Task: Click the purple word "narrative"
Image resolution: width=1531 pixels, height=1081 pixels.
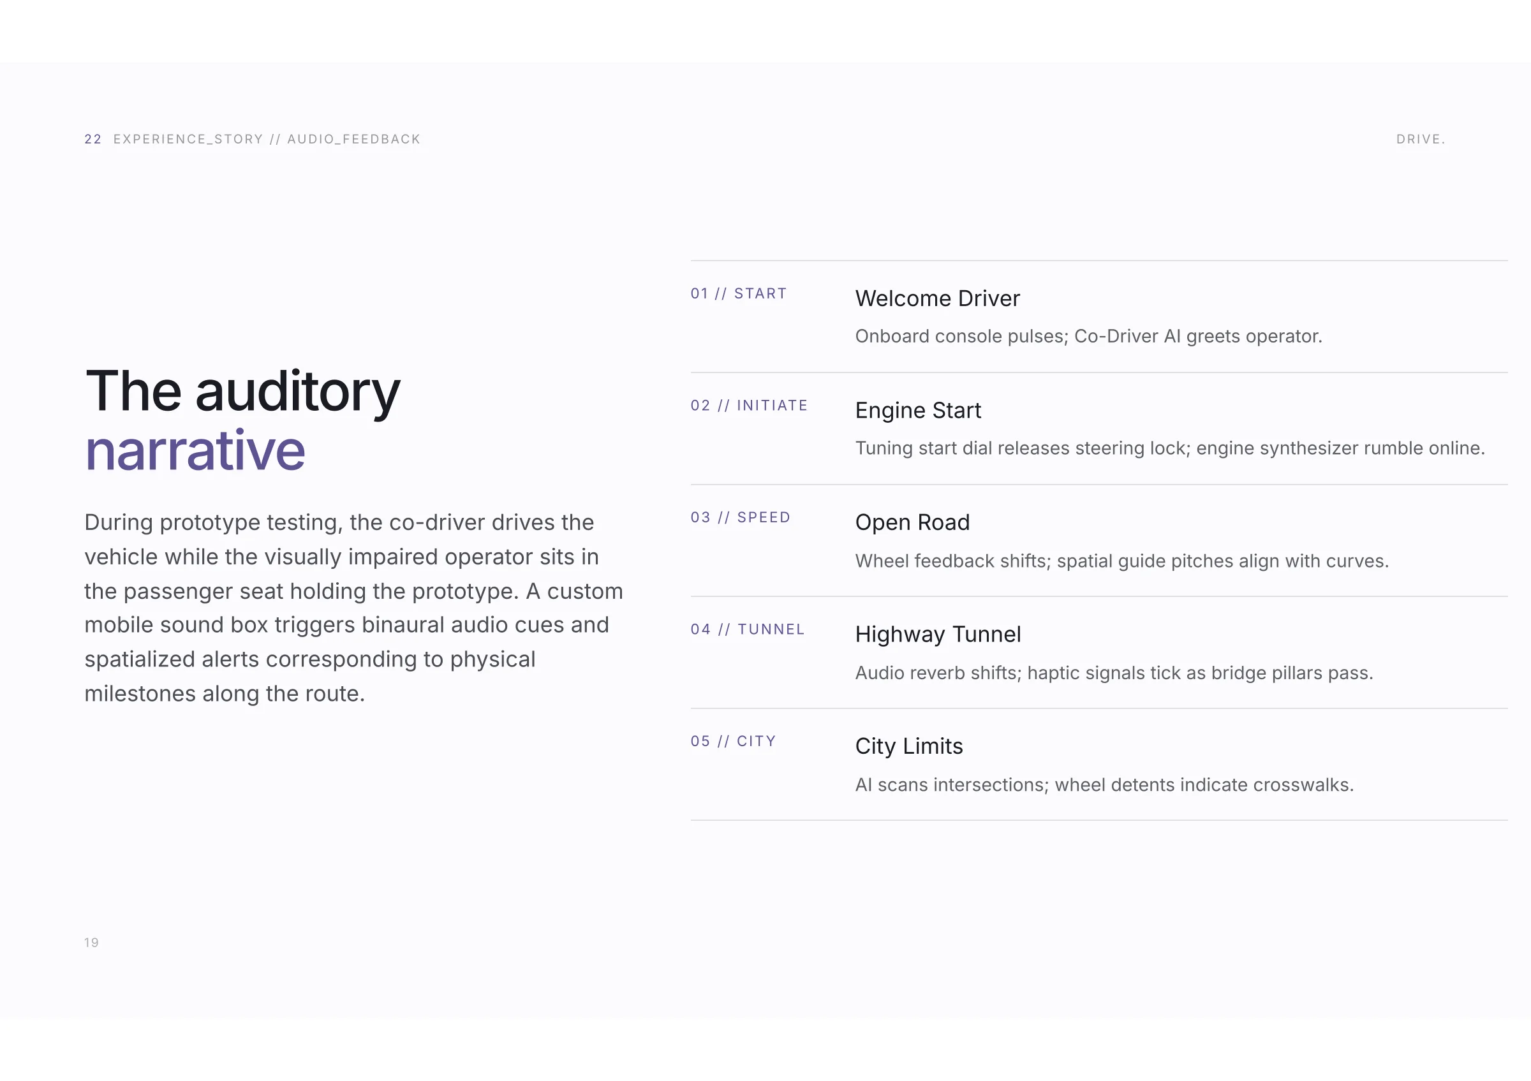Action: [195, 450]
